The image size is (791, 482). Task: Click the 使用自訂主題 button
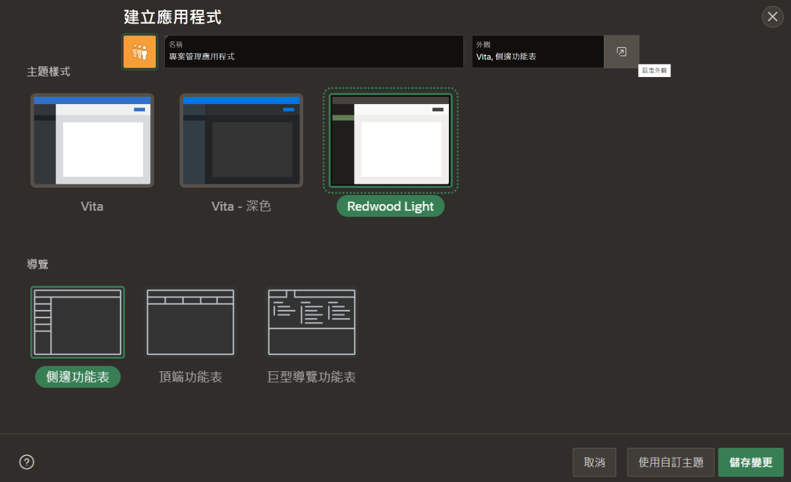pos(671,462)
